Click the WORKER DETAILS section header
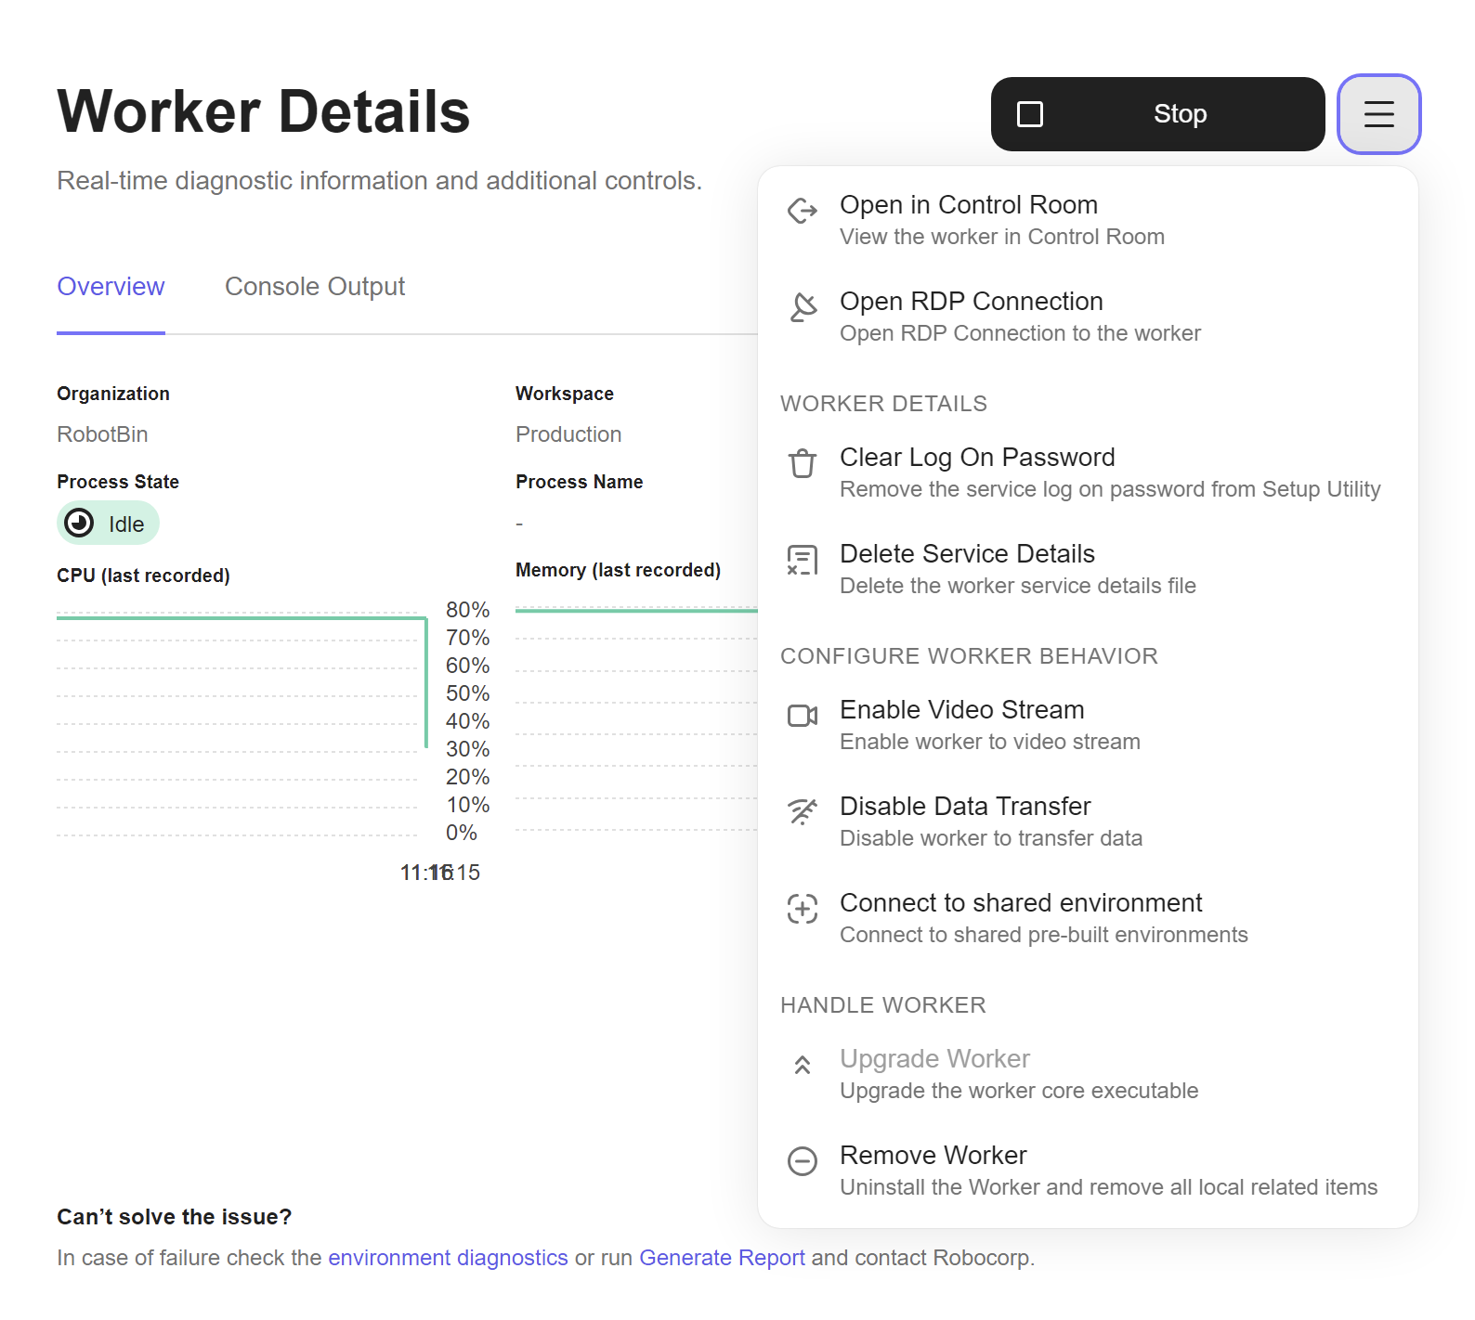1475x1320 pixels. coord(883,404)
